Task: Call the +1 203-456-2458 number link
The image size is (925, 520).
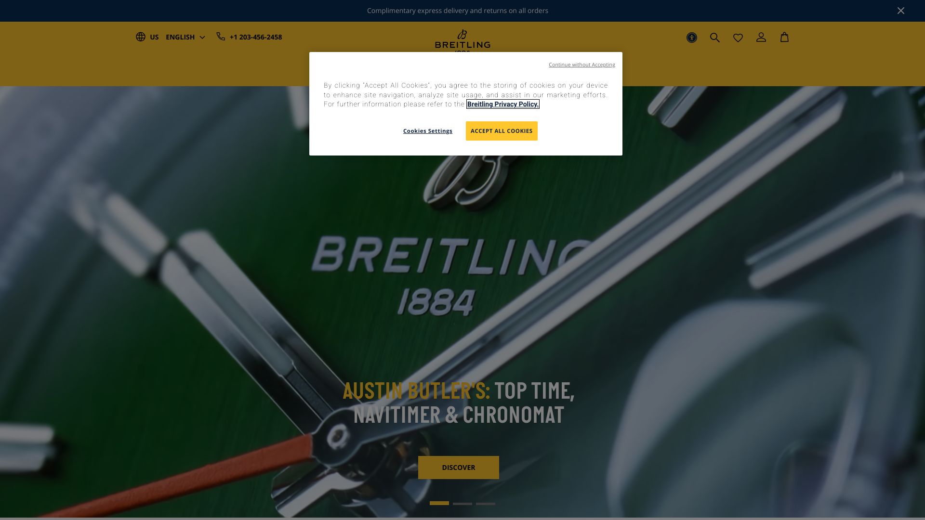Action: [x=256, y=37]
